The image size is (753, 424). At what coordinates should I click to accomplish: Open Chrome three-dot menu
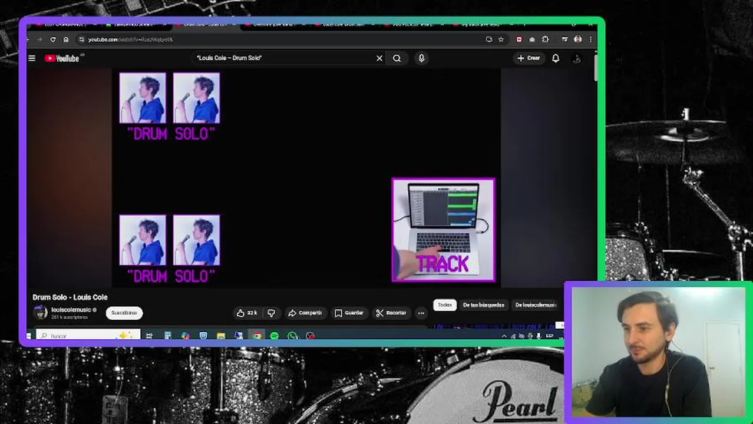(590, 39)
